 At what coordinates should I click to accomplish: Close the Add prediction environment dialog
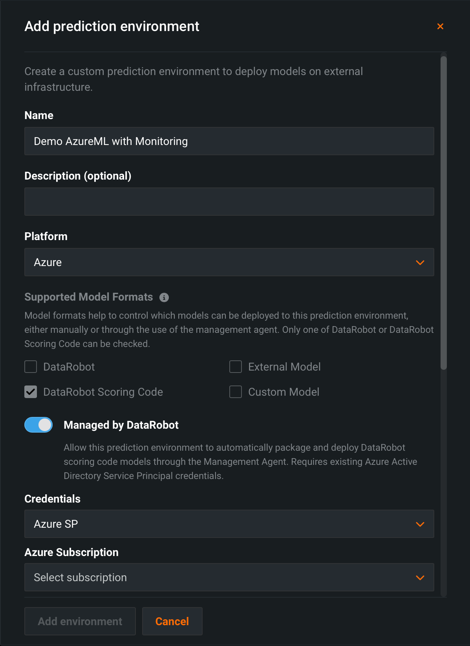[440, 26]
